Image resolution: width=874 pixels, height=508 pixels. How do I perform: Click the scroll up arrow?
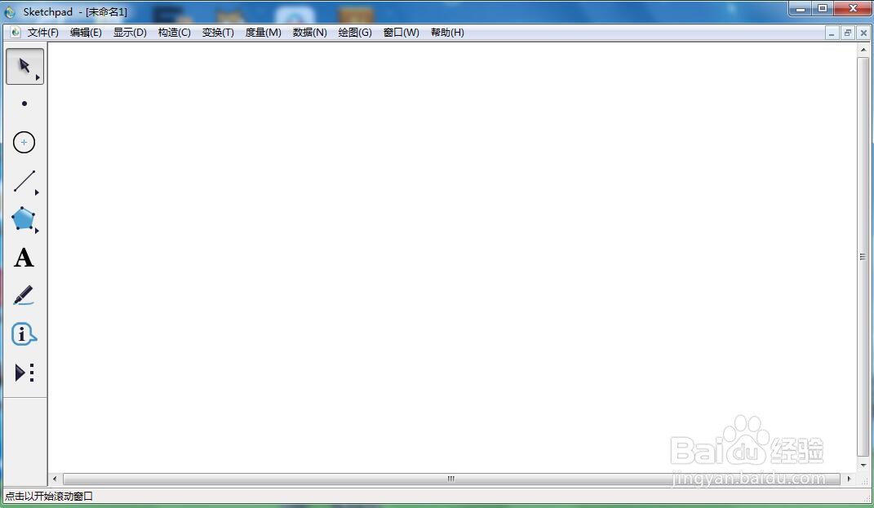click(x=863, y=50)
